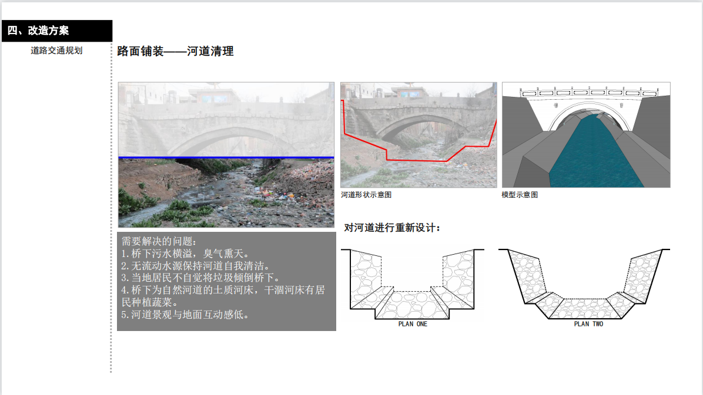703x395 pixels.
Task: Click the black header 四、改造方案
Action: (56, 31)
